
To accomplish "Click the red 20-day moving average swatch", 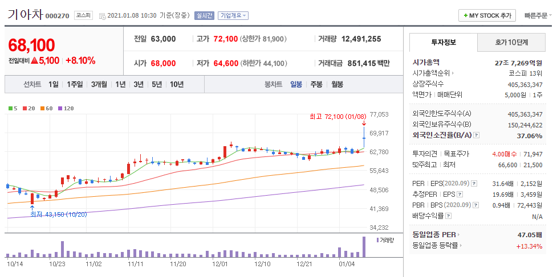I will pos(25,109).
